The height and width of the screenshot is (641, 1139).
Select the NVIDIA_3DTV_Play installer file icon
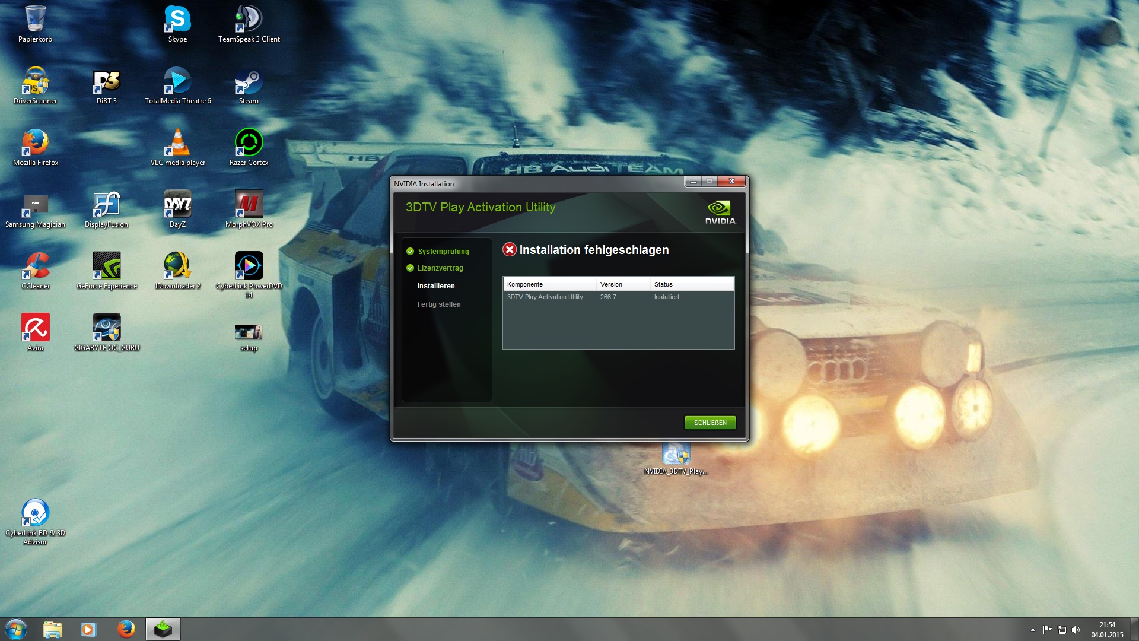pyautogui.click(x=676, y=456)
